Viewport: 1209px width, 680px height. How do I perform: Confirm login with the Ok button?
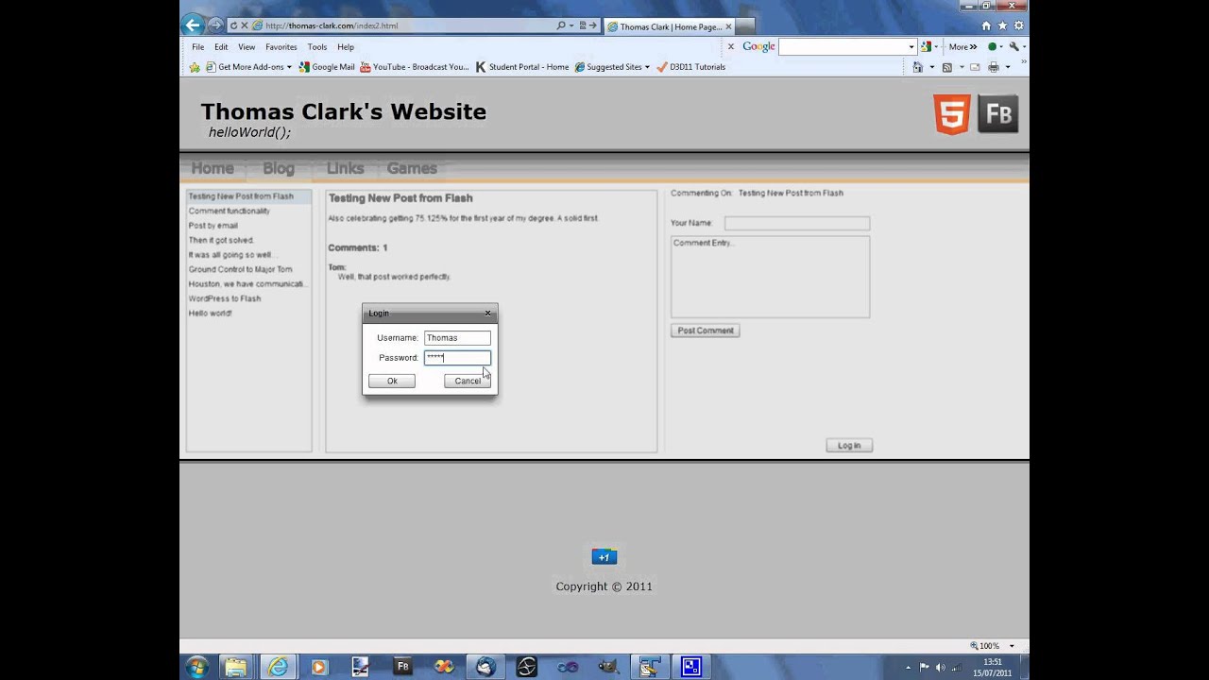point(392,381)
